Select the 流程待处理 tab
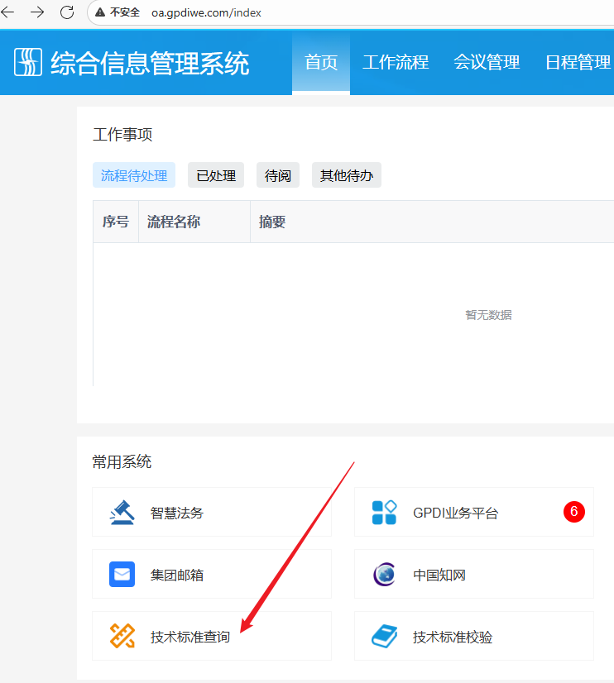 point(134,175)
